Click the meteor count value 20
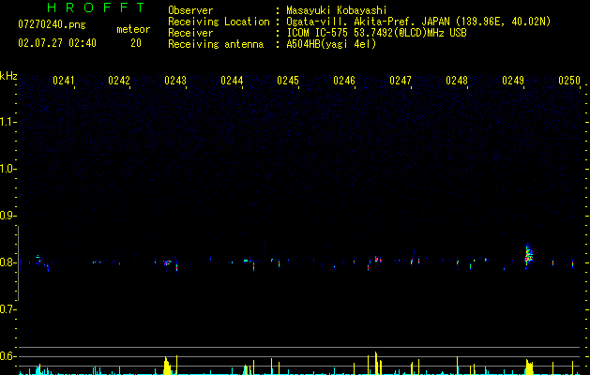 pyautogui.click(x=136, y=43)
